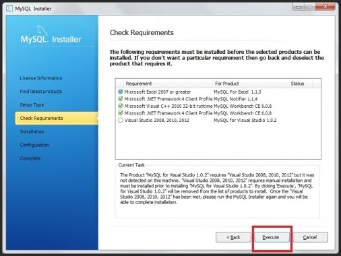
Task: Minimize the MySQL Installer window
Action: click(299, 7)
